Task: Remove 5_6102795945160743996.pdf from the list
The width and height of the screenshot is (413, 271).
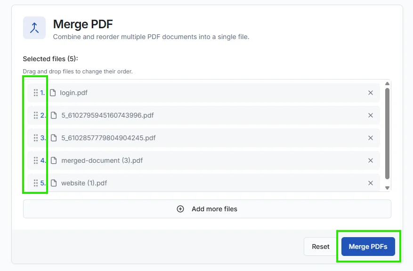Action: click(x=371, y=115)
